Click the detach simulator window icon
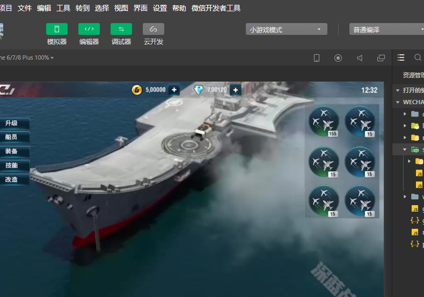This screenshot has width=424, height=297. [x=381, y=58]
